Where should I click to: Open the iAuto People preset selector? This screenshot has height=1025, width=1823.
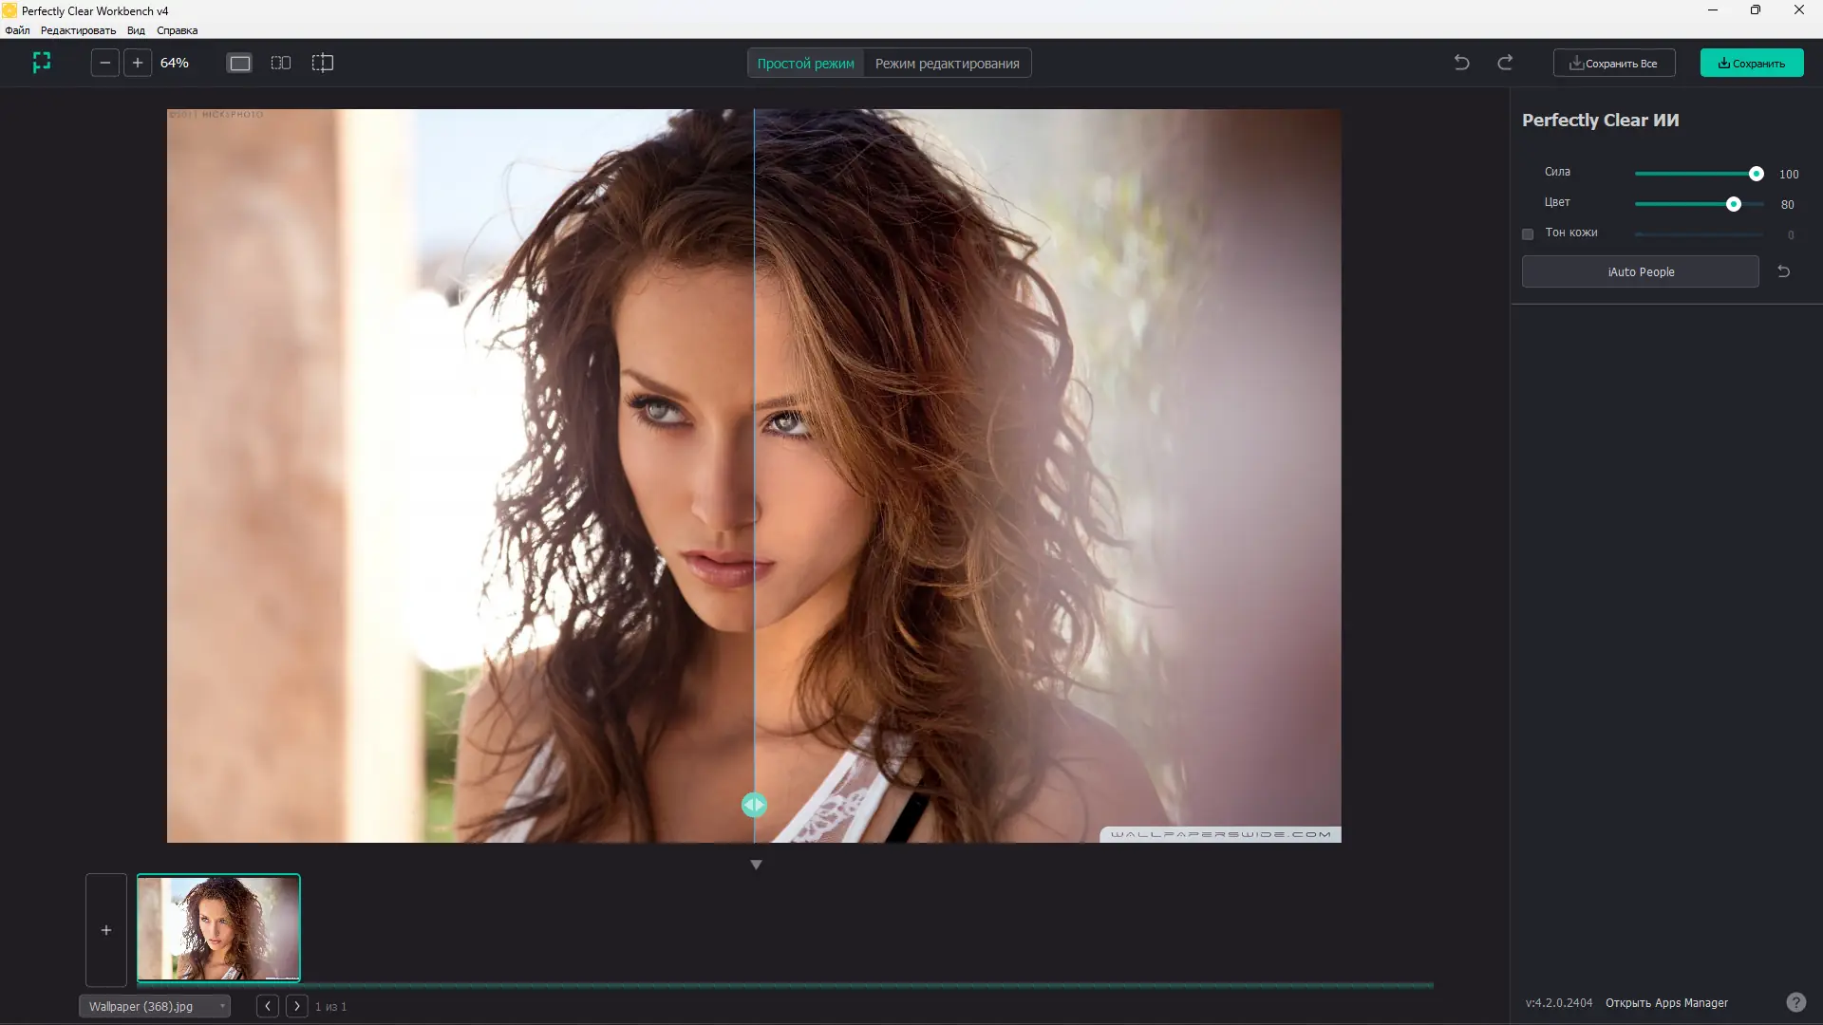(x=1640, y=271)
